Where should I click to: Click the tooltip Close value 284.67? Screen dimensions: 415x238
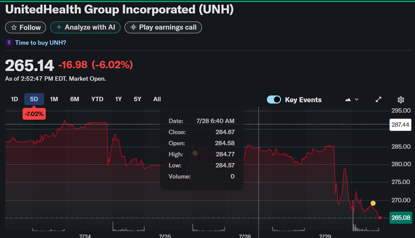pos(225,132)
